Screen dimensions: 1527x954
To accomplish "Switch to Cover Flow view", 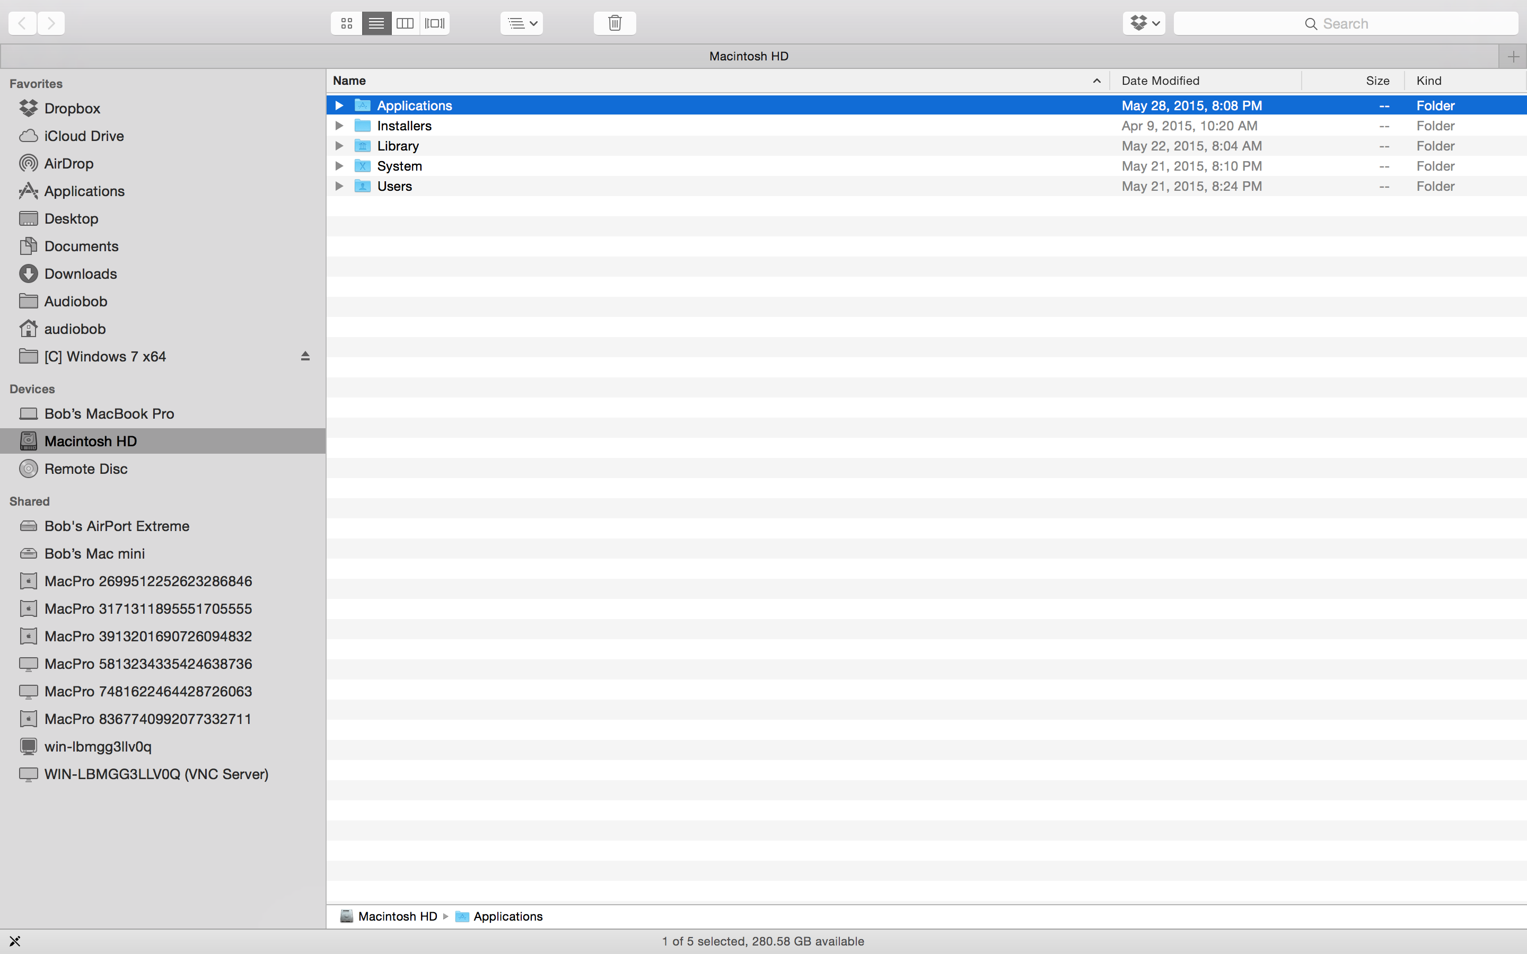I will (x=435, y=23).
